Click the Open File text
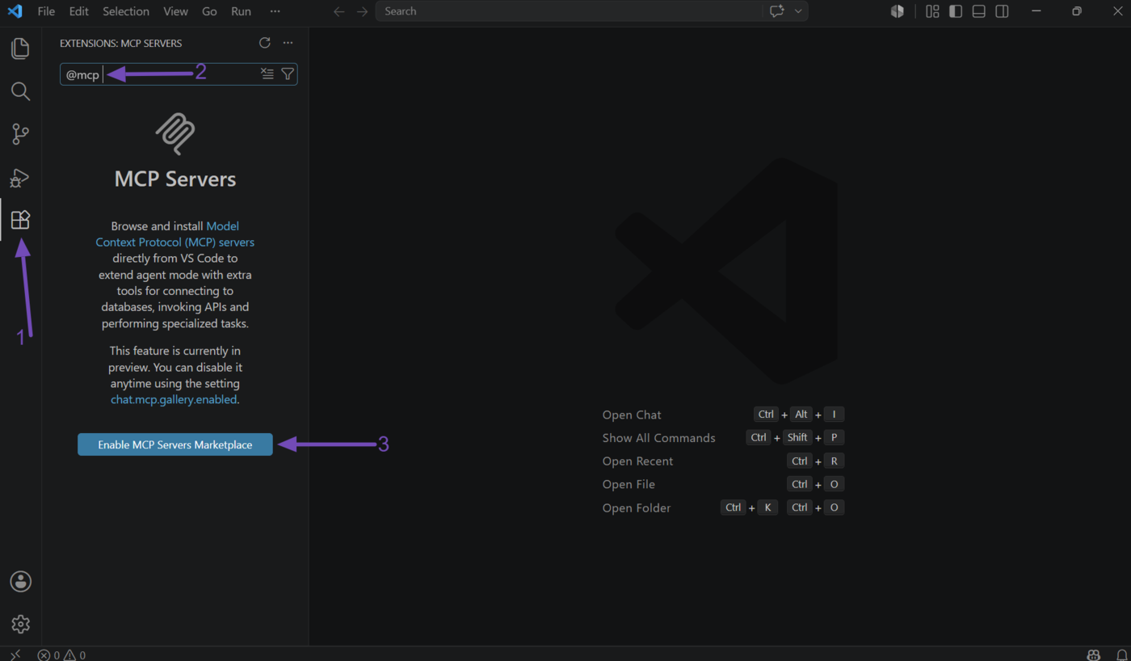Screen dimensions: 1131x661 [629, 484]
